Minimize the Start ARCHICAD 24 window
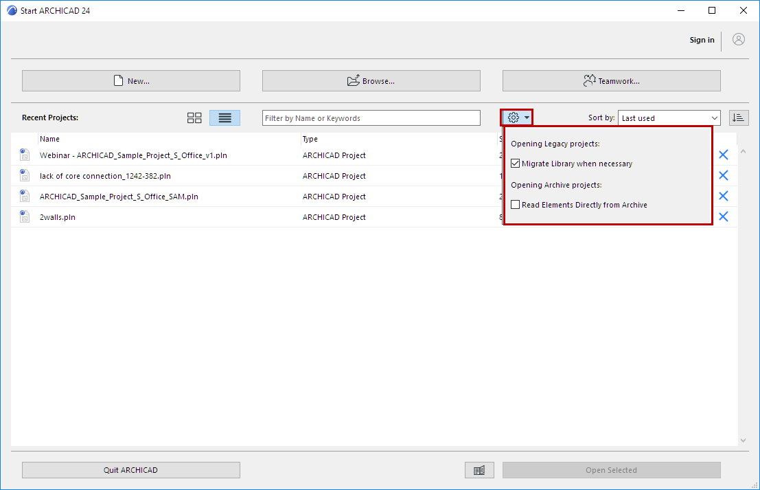The image size is (760, 490). (x=681, y=10)
